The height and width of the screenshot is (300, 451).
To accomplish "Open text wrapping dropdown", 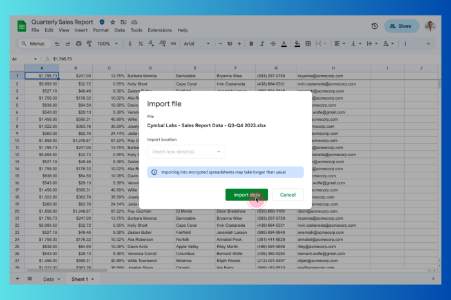I will point(372,44).
